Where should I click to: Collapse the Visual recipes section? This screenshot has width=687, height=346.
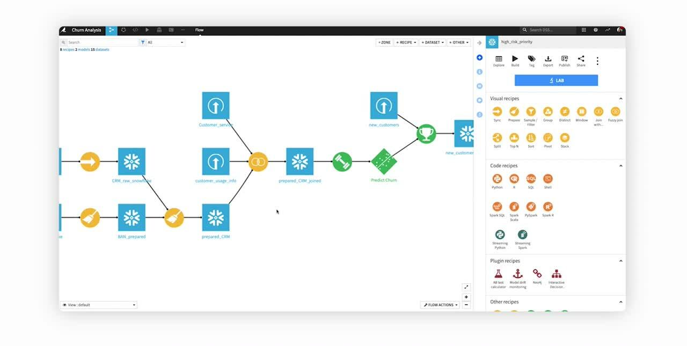(x=621, y=99)
